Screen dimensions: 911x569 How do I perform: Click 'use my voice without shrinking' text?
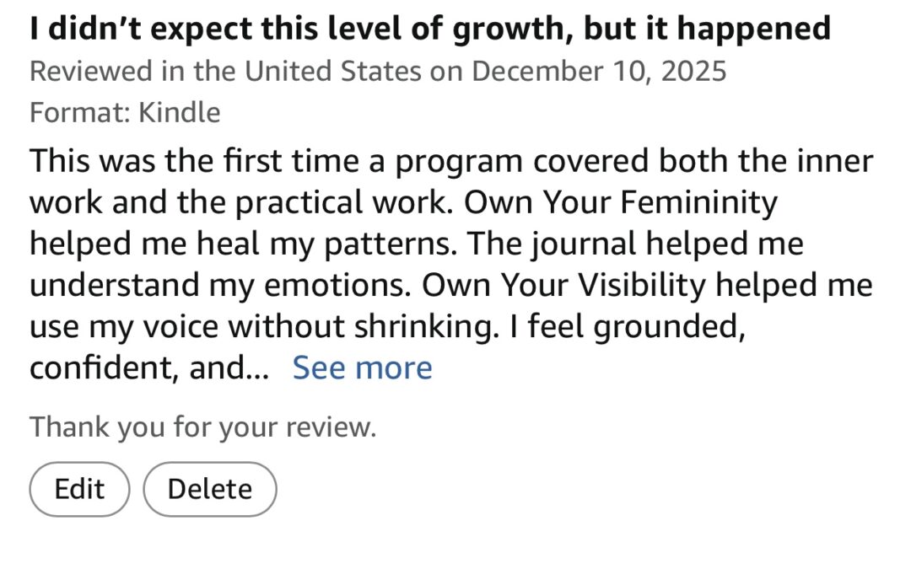(x=261, y=326)
